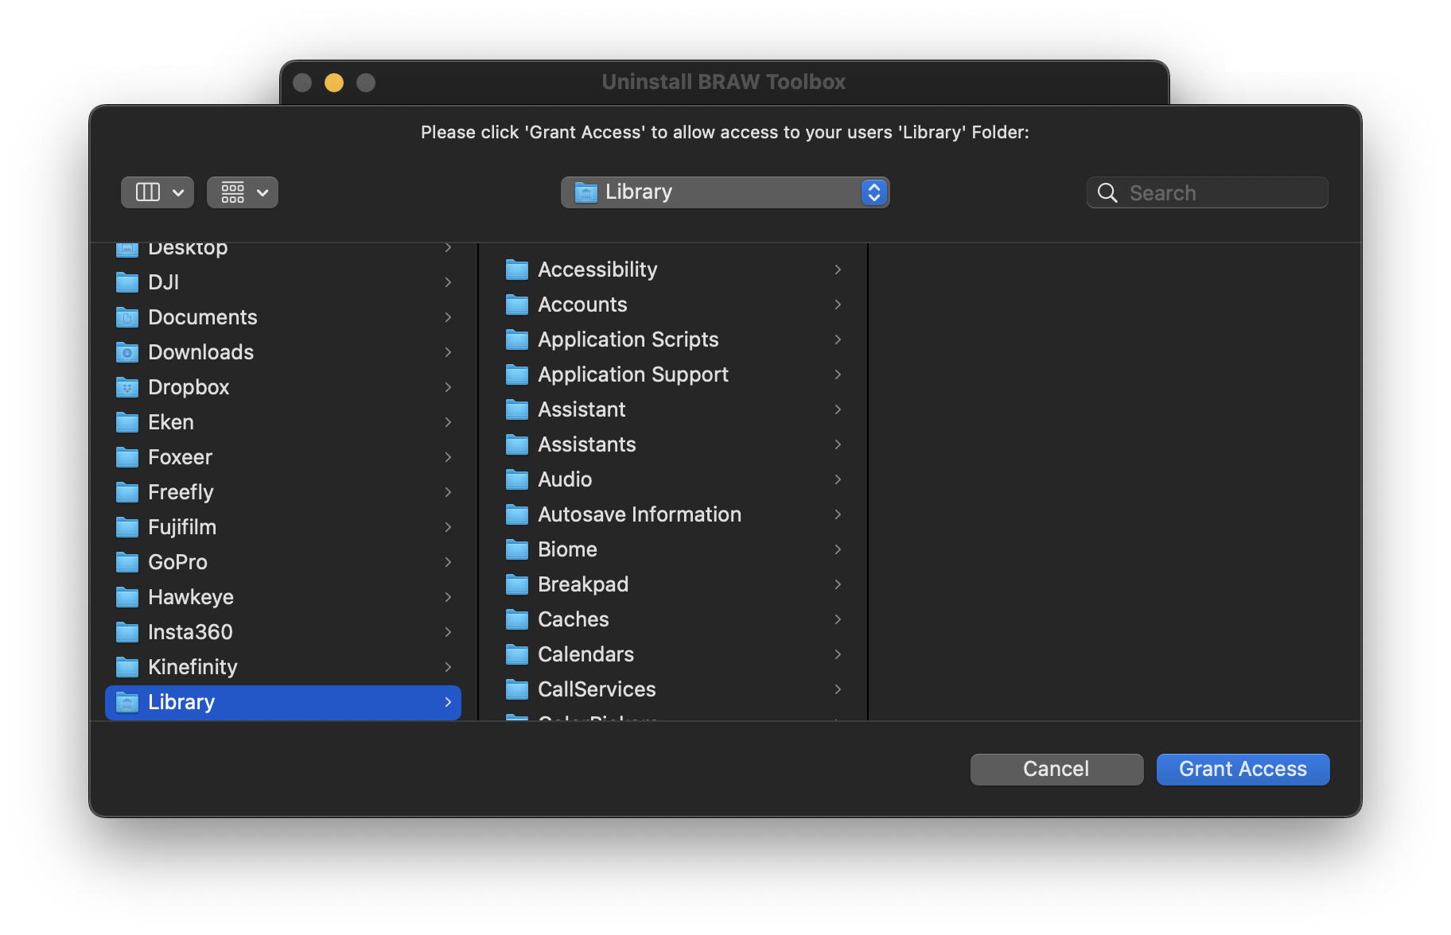Click the Documents folder icon
Viewport: 1451px width, 935px height.
[x=127, y=317]
